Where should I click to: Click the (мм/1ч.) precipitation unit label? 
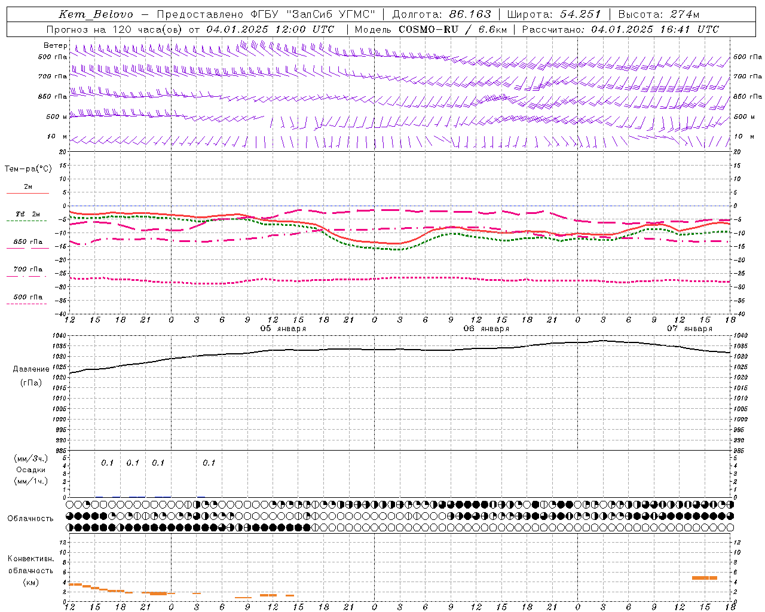pyautogui.click(x=31, y=481)
